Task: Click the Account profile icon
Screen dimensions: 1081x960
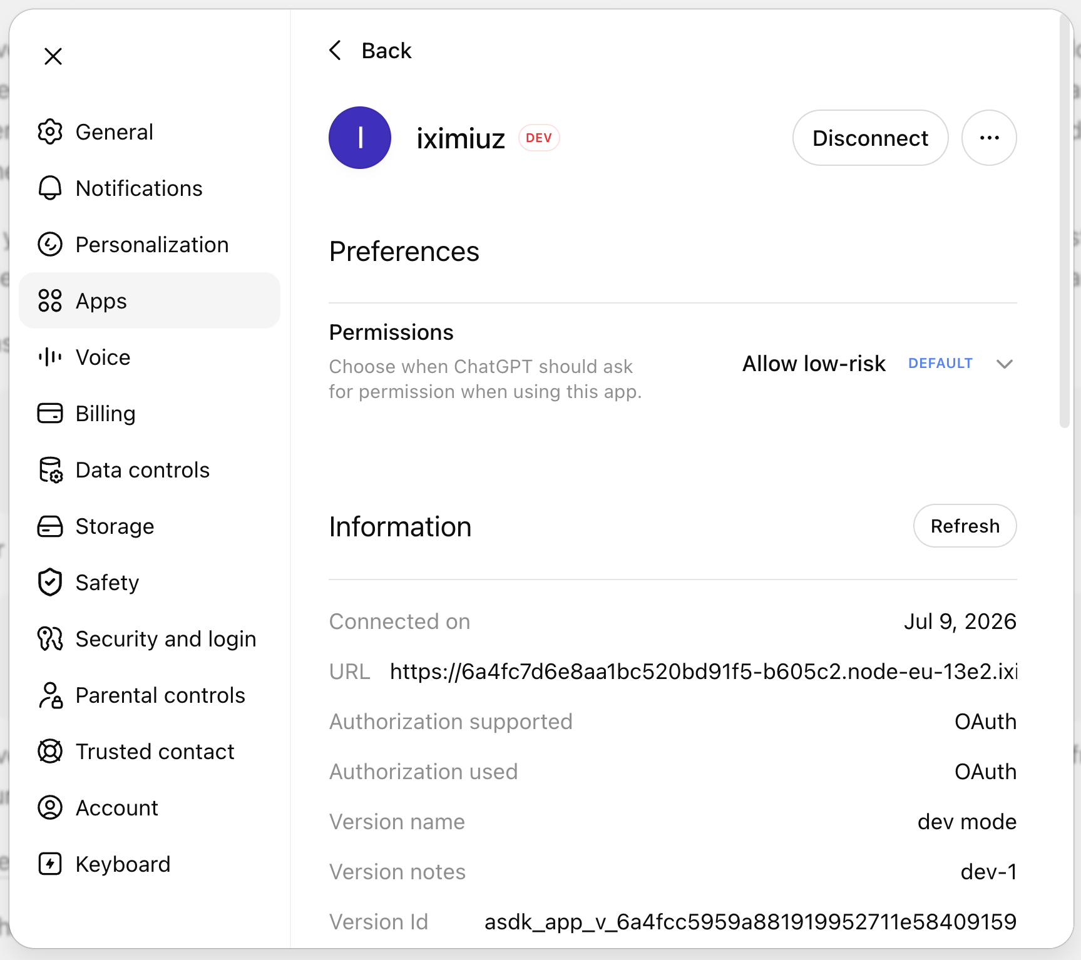Action: pos(50,808)
